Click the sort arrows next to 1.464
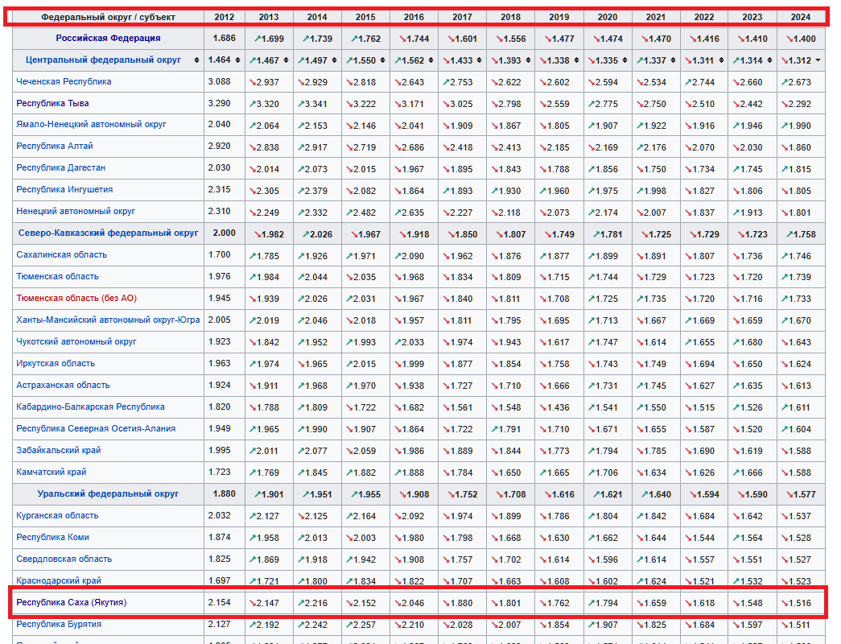841x644 pixels. point(237,60)
